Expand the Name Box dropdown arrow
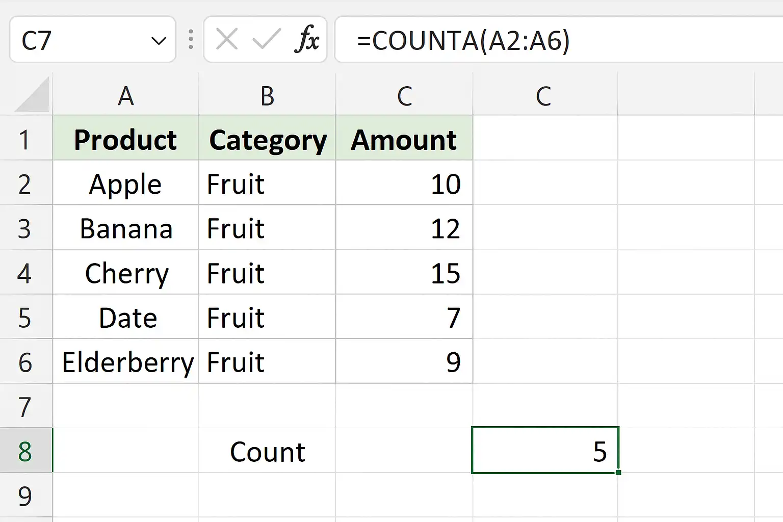Screen dimensions: 783x522 pyautogui.click(x=159, y=40)
